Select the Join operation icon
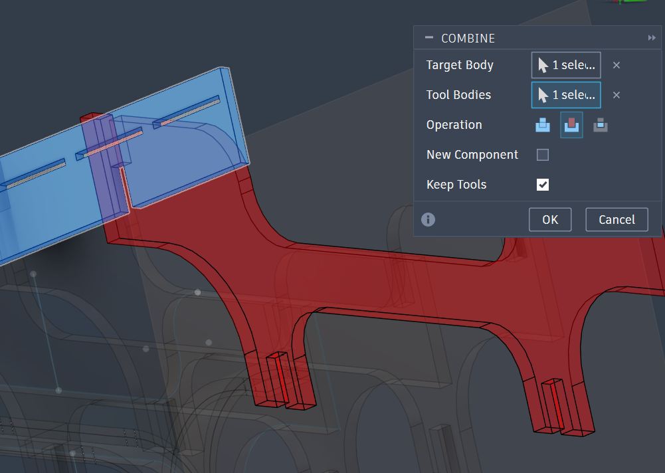Screen dimensions: 665x473 (542, 125)
